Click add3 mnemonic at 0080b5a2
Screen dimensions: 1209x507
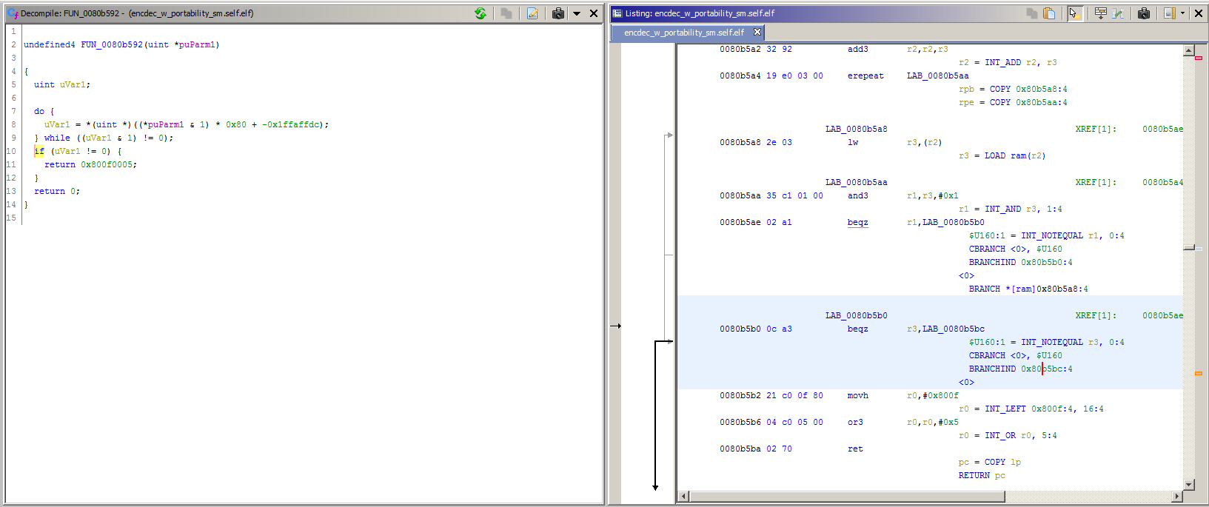(x=858, y=49)
